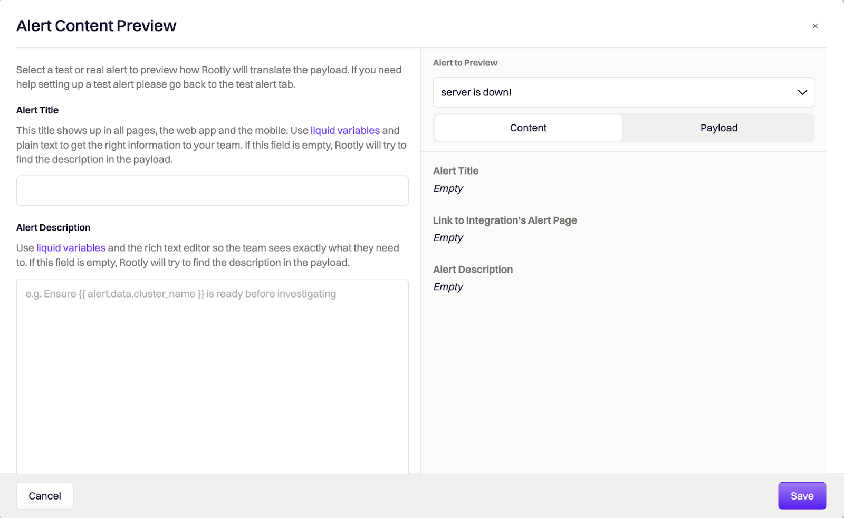844x518 pixels.
Task: Open liquid variables link in Alert Title help
Action: [x=345, y=130]
